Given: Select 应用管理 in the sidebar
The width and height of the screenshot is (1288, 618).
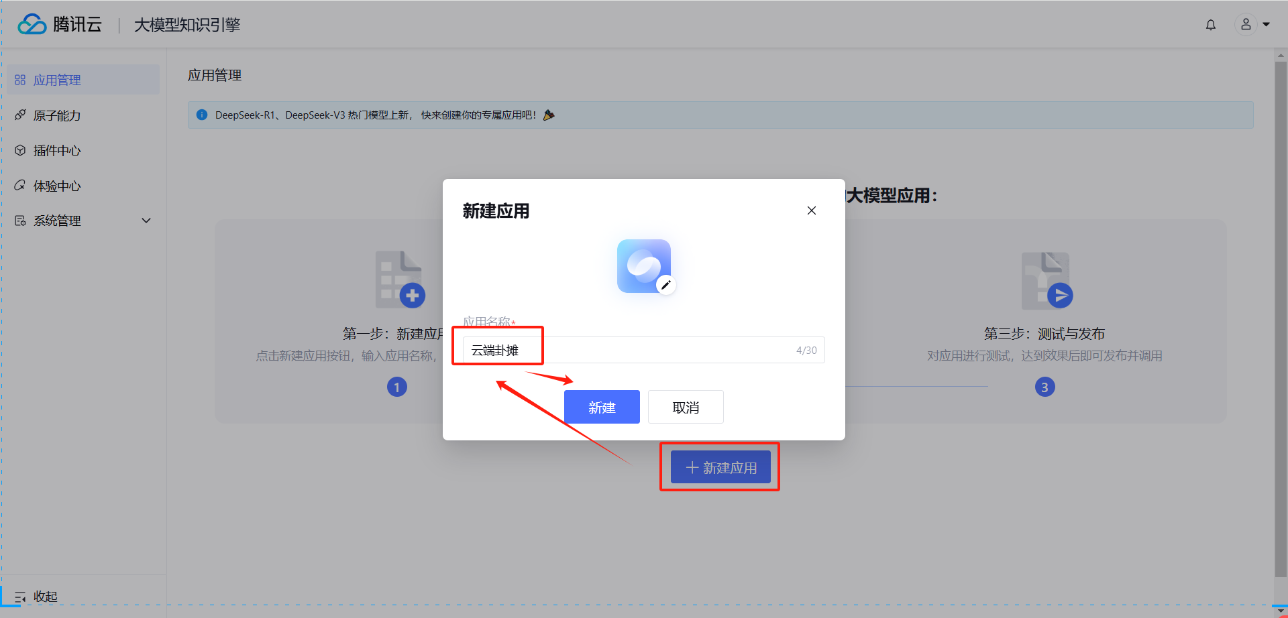Looking at the screenshot, I should coord(83,80).
